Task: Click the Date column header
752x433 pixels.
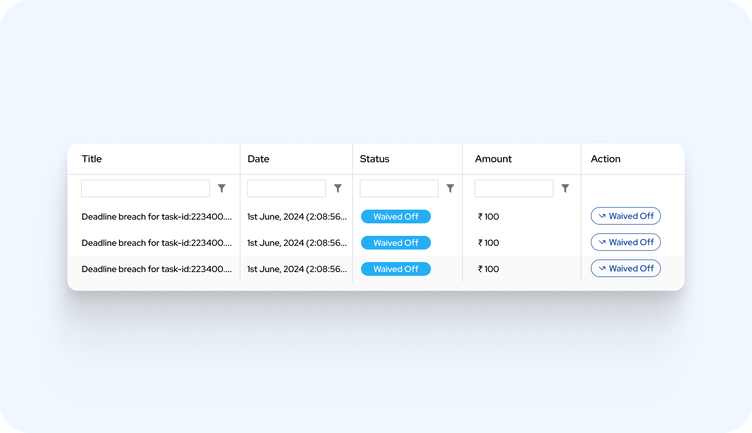Action: [x=258, y=159]
